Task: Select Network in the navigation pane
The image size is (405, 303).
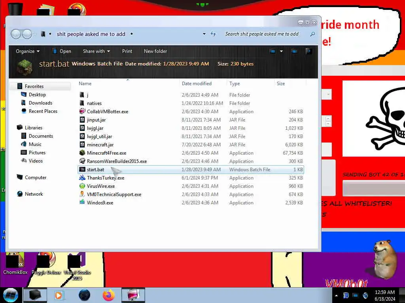Action: 34,194
